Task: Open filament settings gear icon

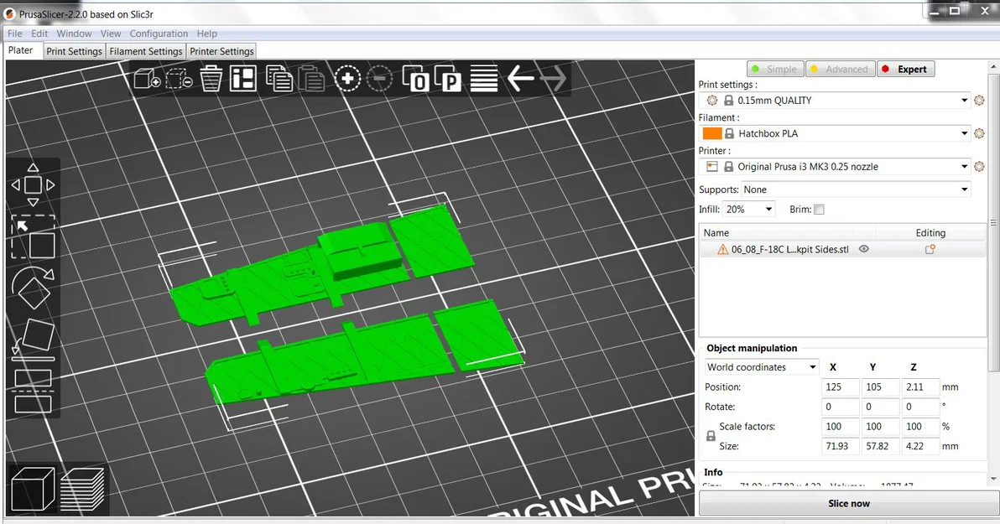Action: [980, 133]
